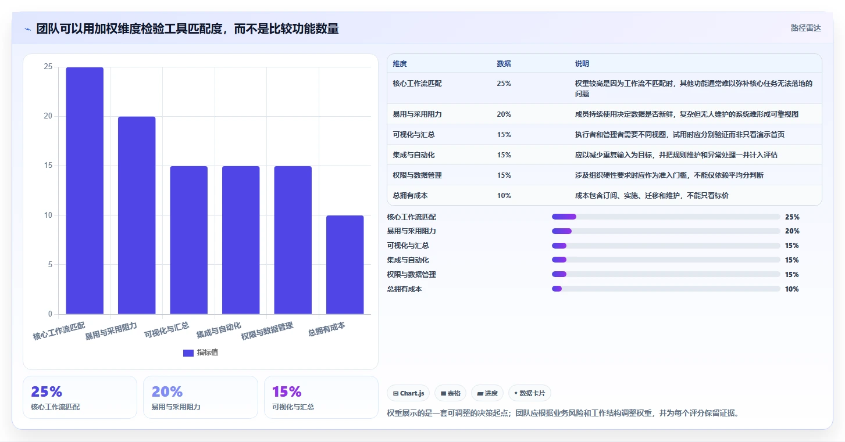The height and width of the screenshot is (442, 845).
Task: Click the description starting 涉及组织硬性要求
Action: click(x=669, y=175)
